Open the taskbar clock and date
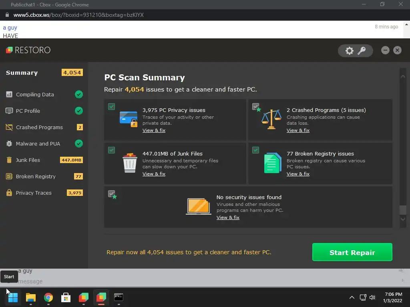This screenshot has height=307, width=410. [x=393, y=297]
